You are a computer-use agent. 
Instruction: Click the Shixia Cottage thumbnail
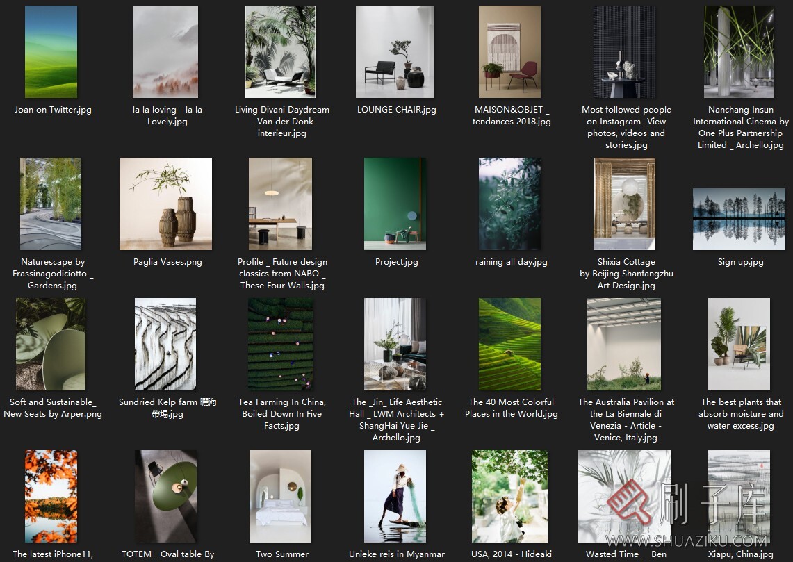[625, 204]
